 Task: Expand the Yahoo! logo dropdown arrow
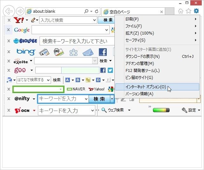[x=27, y=20]
